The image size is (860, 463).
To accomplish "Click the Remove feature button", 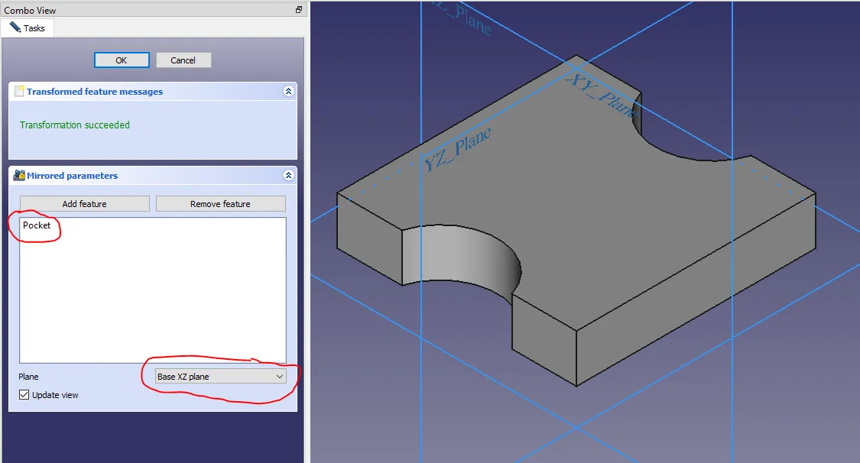I will point(220,204).
